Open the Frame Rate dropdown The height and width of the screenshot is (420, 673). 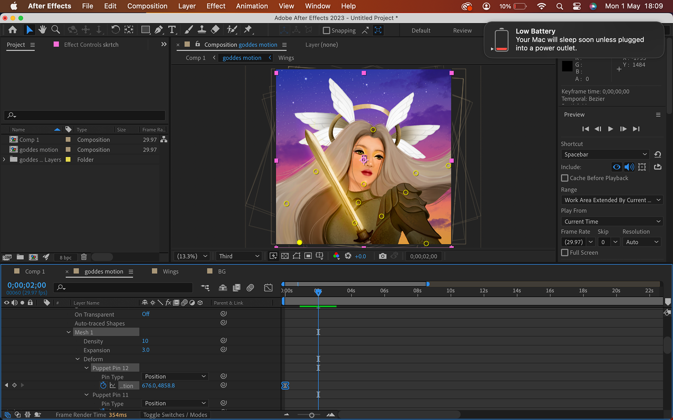[591, 242]
